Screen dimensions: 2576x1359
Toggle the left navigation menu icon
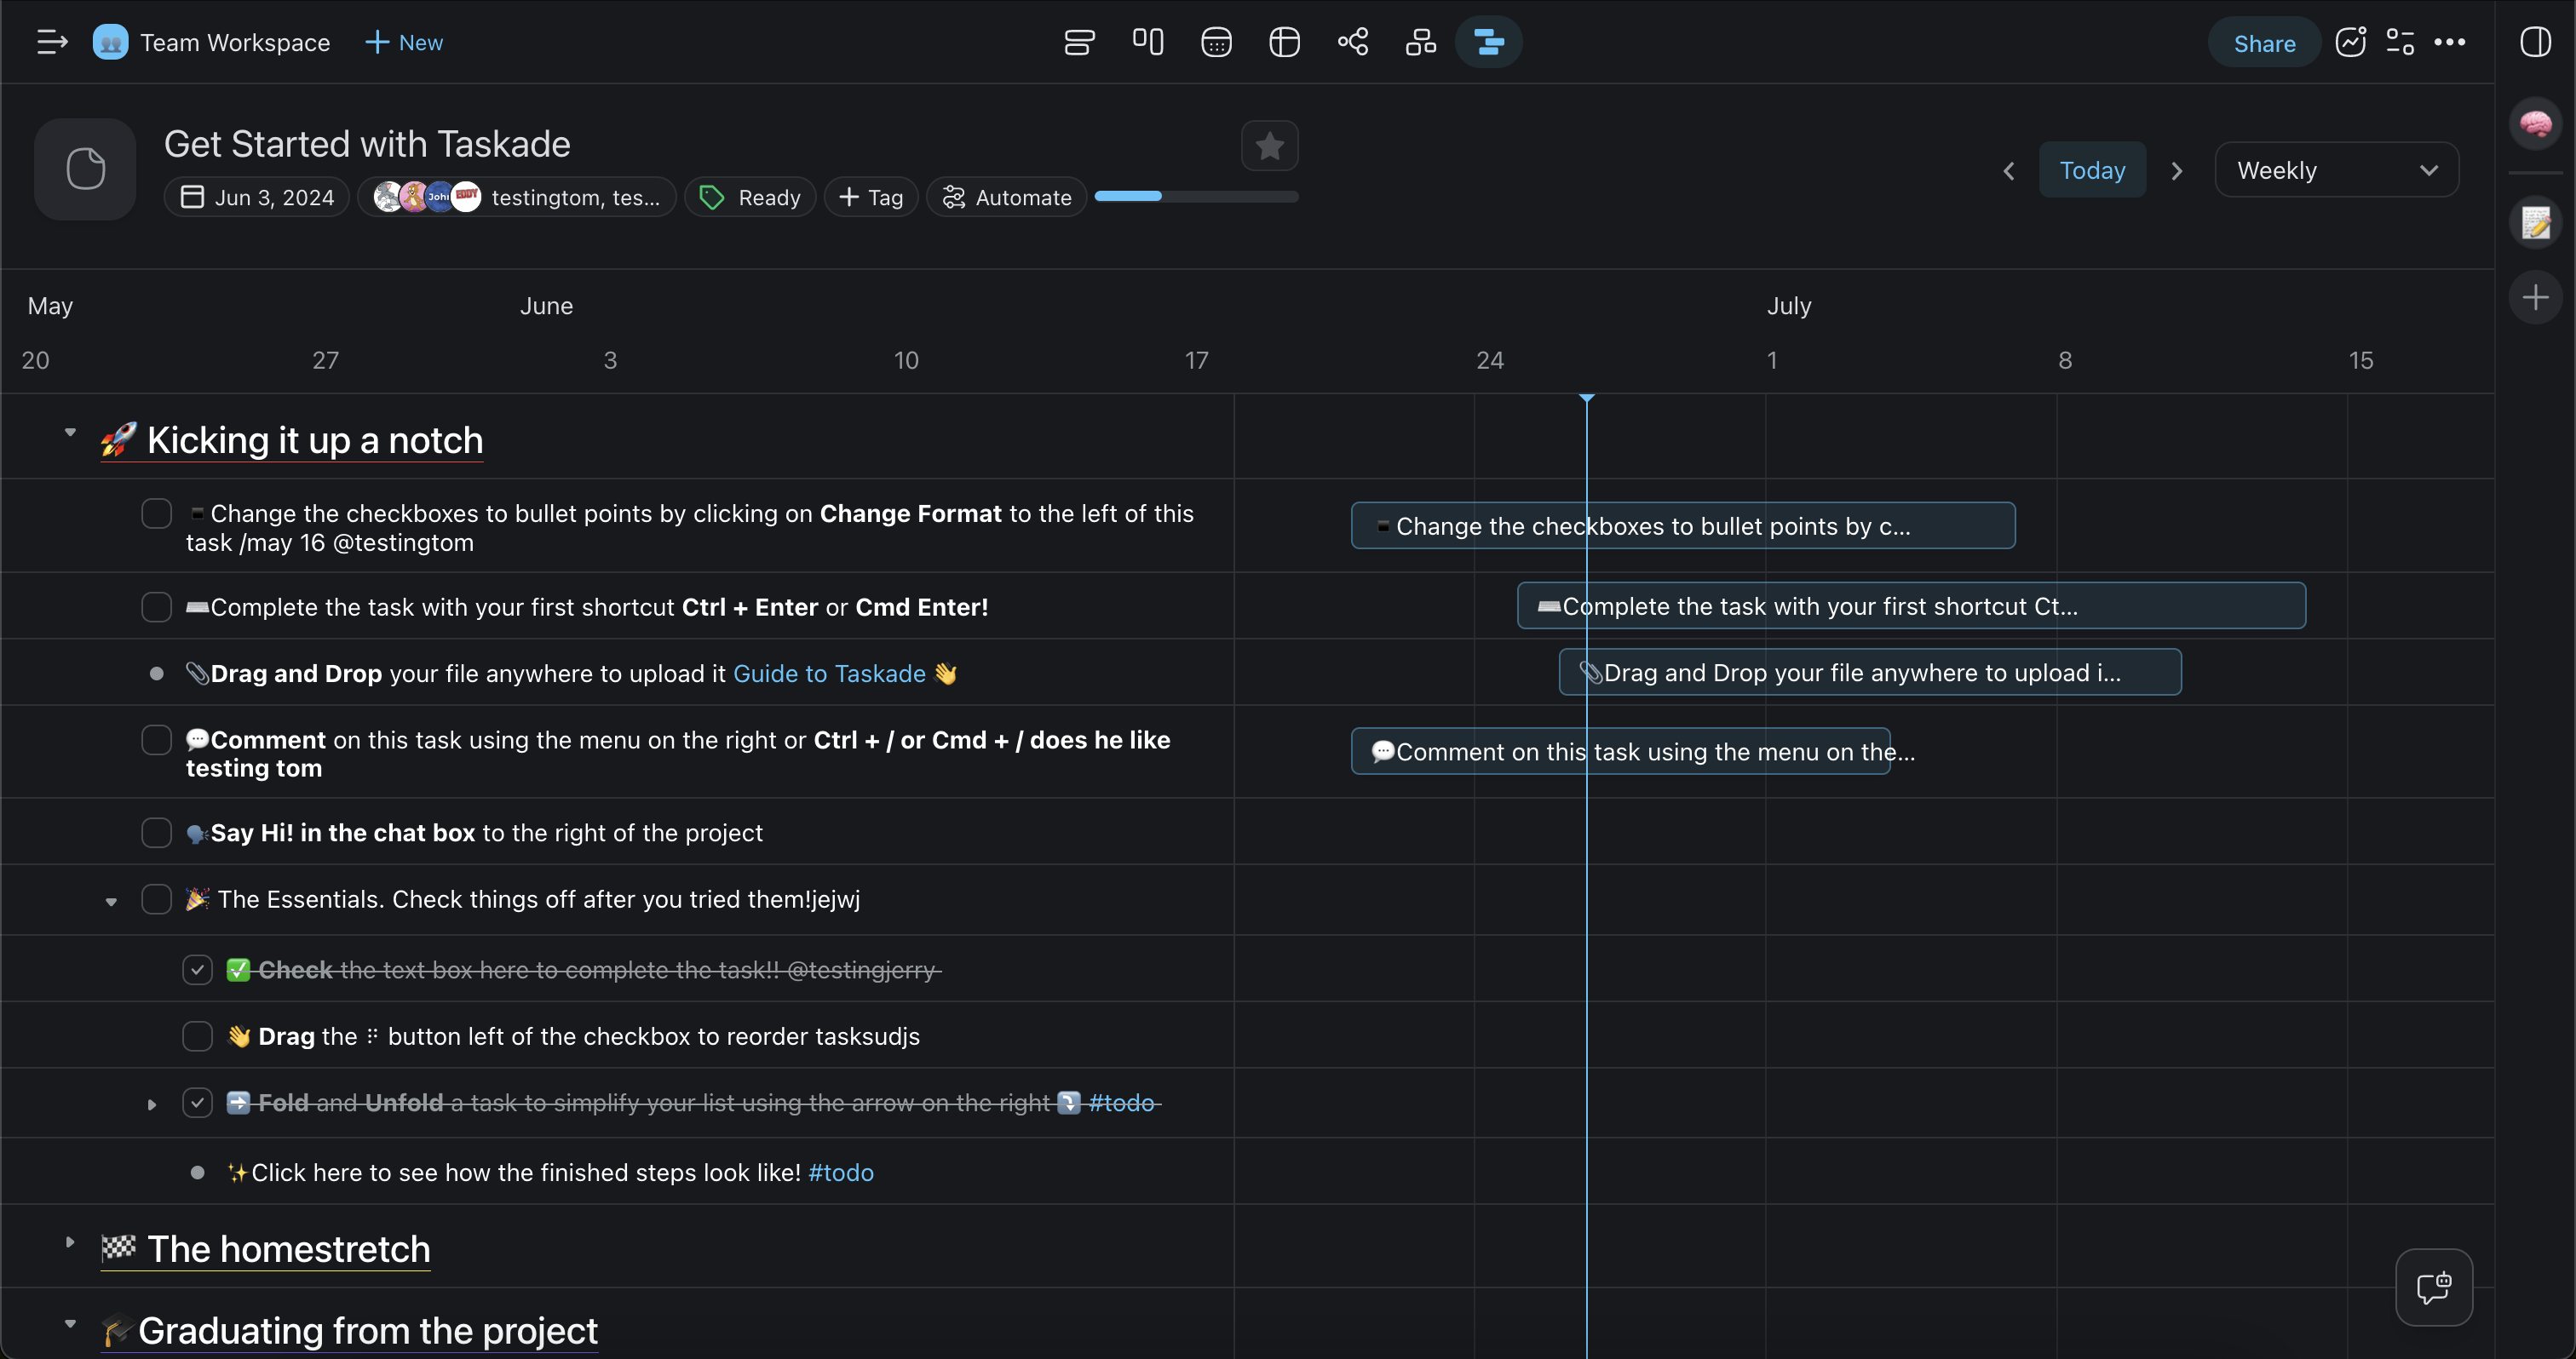coord(52,42)
